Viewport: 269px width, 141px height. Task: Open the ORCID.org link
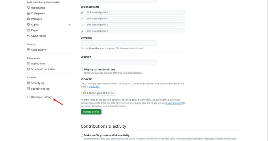click(94, 87)
